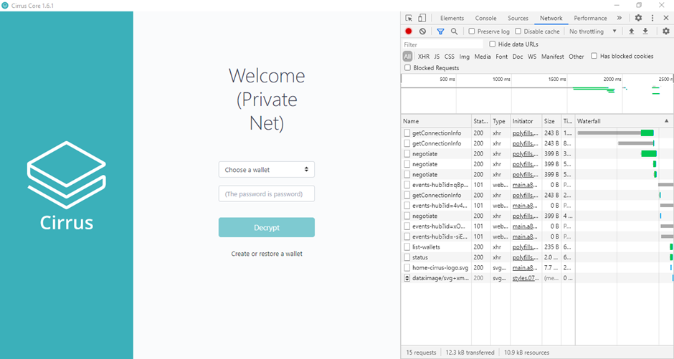Check Hide data URLs

point(493,44)
